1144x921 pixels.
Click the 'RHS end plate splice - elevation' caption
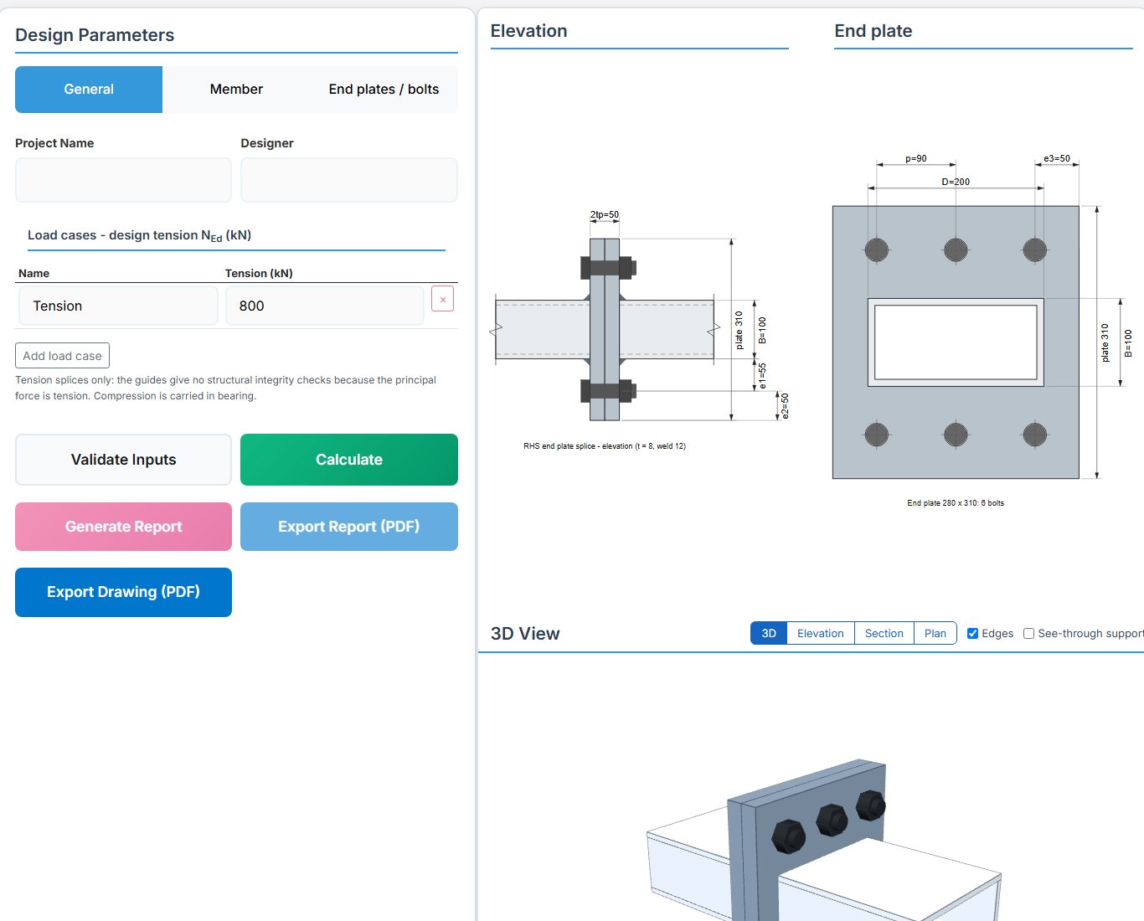[x=605, y=446]
